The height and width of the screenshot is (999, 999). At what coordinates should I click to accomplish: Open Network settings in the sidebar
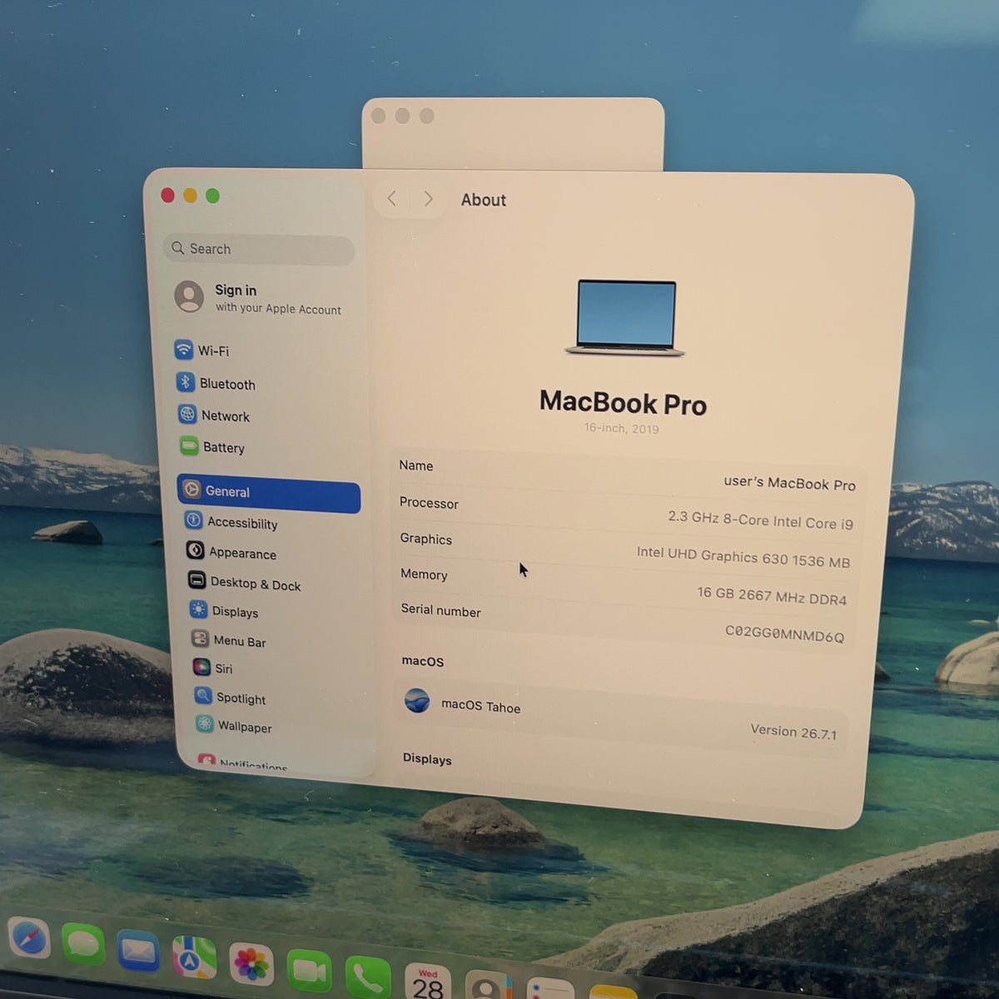click(x=214, y=415)
